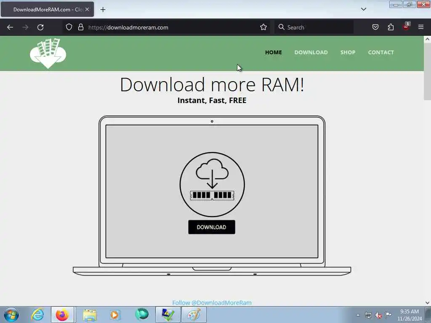Open the HOME nav item
Viewport: 431px width, 323px height.
click(x=274, y=52)
